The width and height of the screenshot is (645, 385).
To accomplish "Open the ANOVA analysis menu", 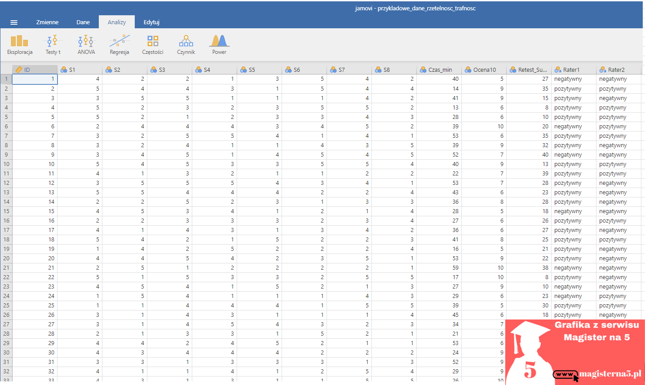I will pos(86,45).
